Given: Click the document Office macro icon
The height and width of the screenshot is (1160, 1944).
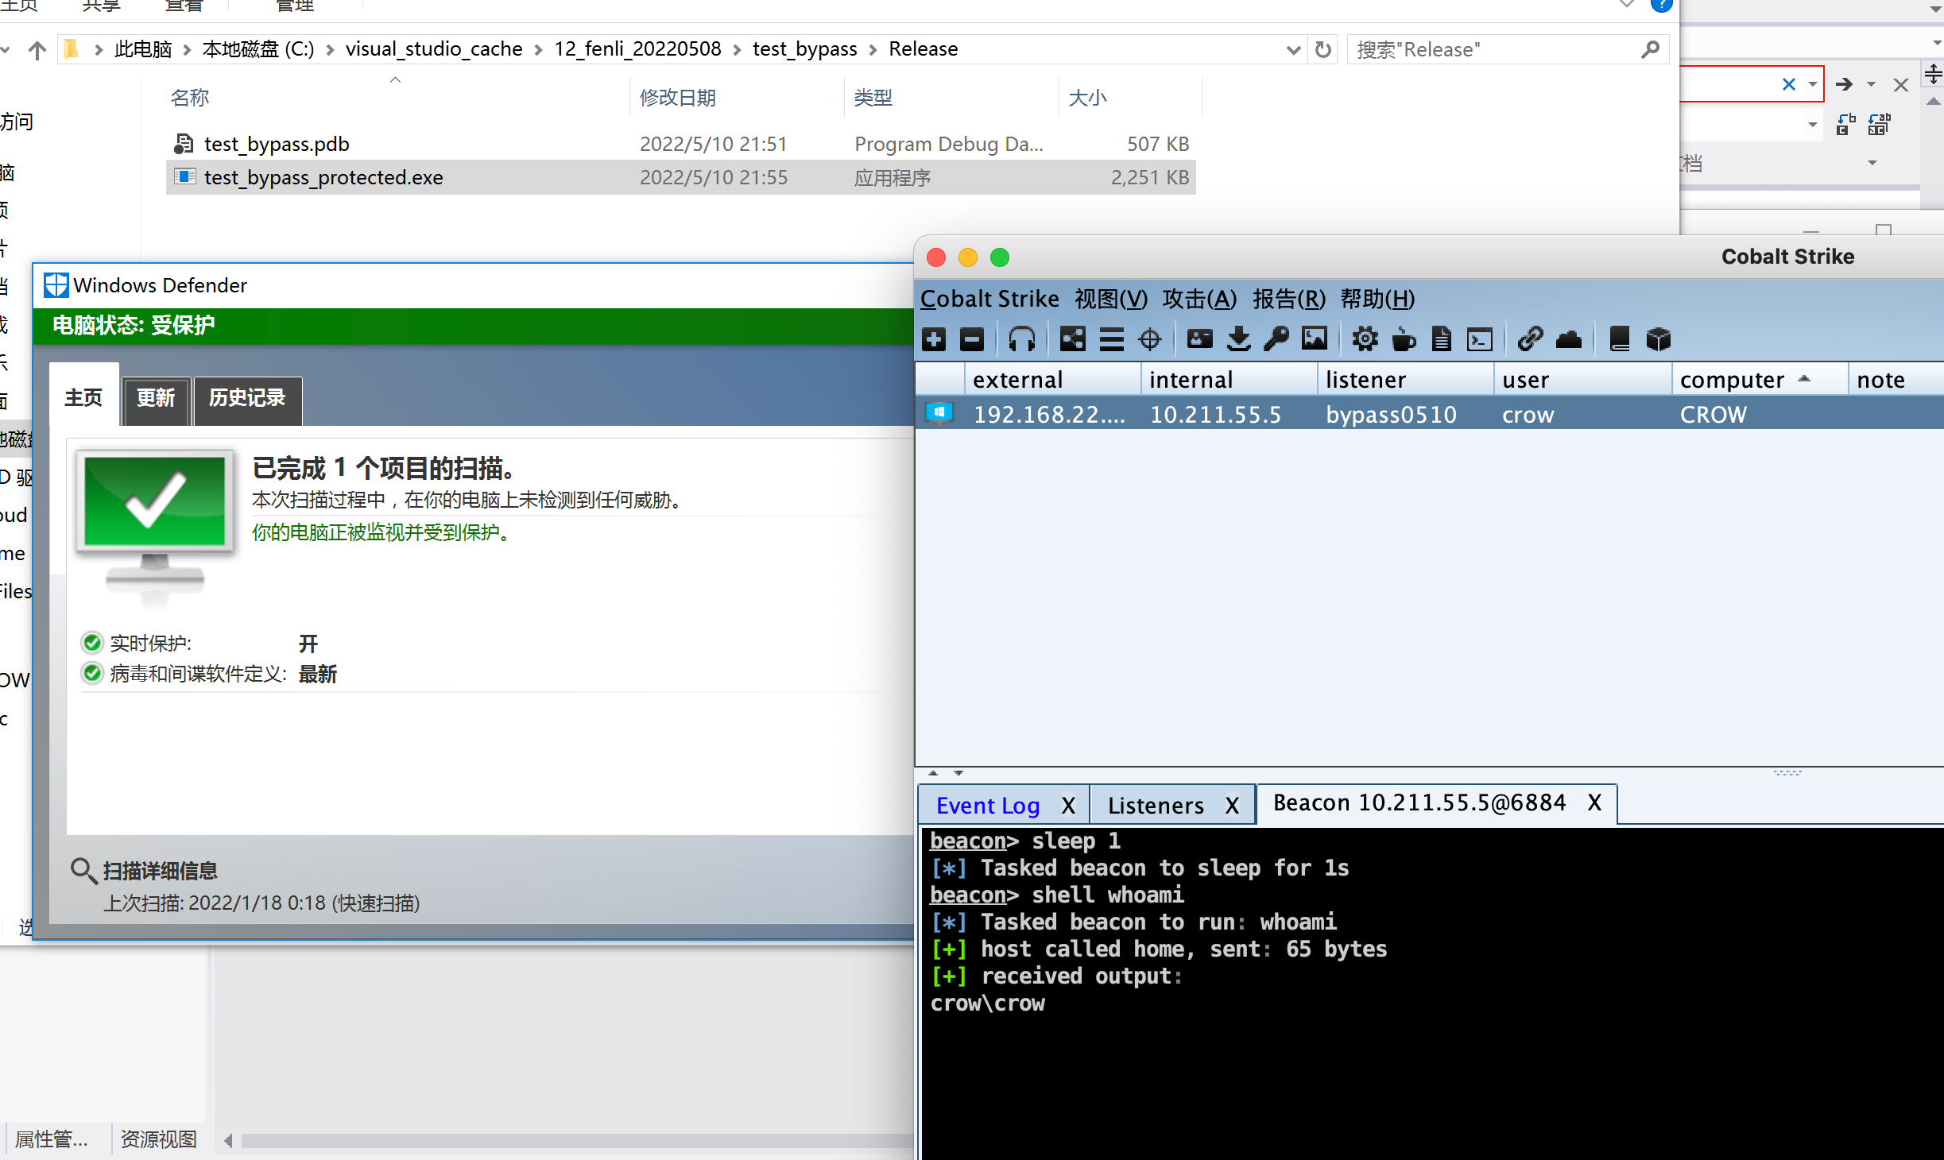Looking at the screenshot, I should click(1441, 339).
